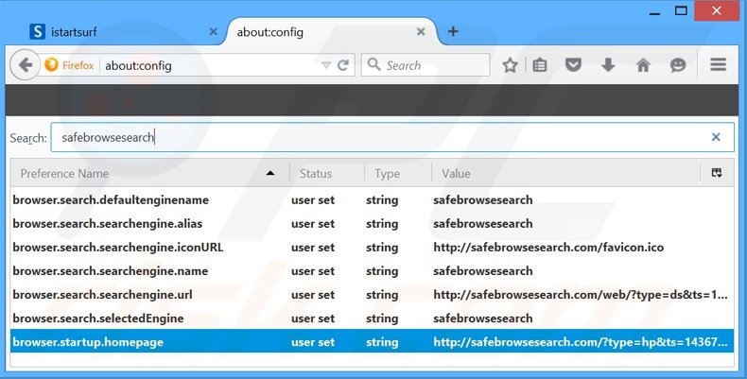Click the searchengine.url value with type=ds

pos(581,295)
